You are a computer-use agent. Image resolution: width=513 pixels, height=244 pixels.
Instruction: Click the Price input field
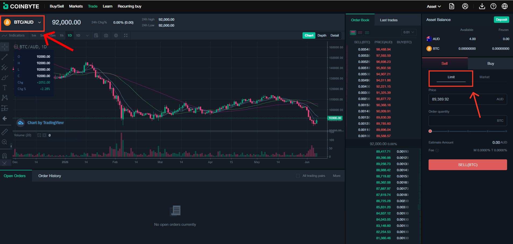click(468, 99)
